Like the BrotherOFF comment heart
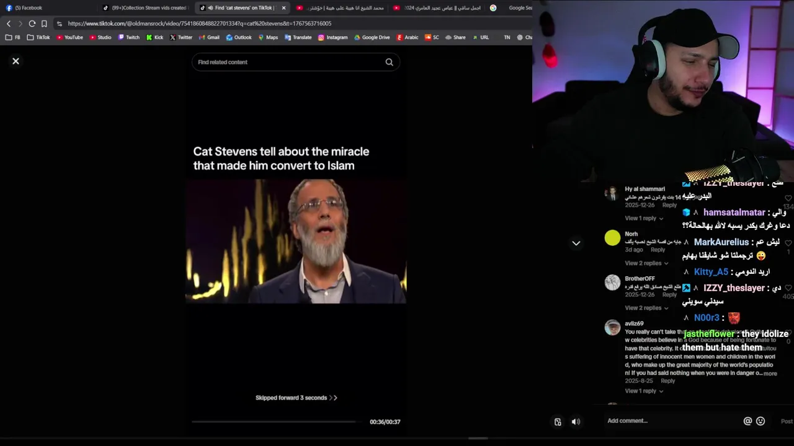This screenshot has height=446, width=794. coord(788,288)
